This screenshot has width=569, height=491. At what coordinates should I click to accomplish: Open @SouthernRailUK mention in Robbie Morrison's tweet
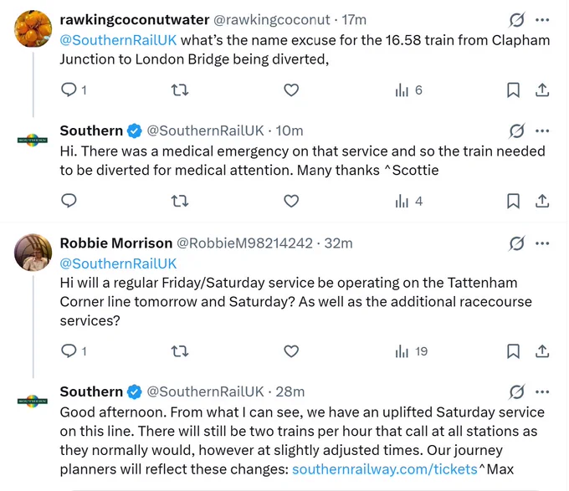coord(118,263)
